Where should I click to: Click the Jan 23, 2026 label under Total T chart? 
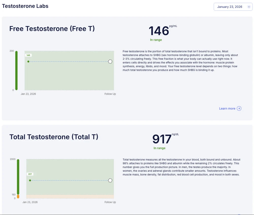click(30, 202)
